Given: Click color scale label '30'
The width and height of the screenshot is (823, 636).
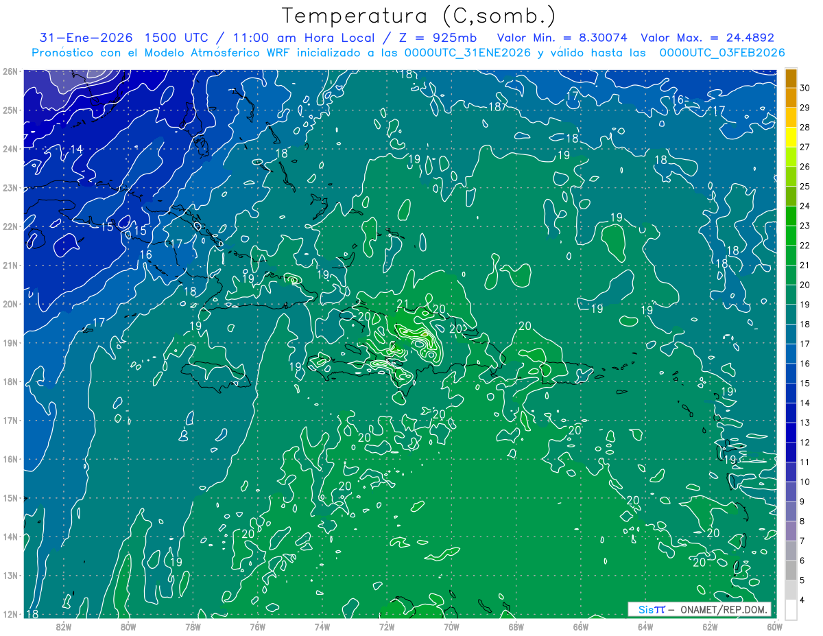Looking at the screenshot, I should (x=804, y=88).
